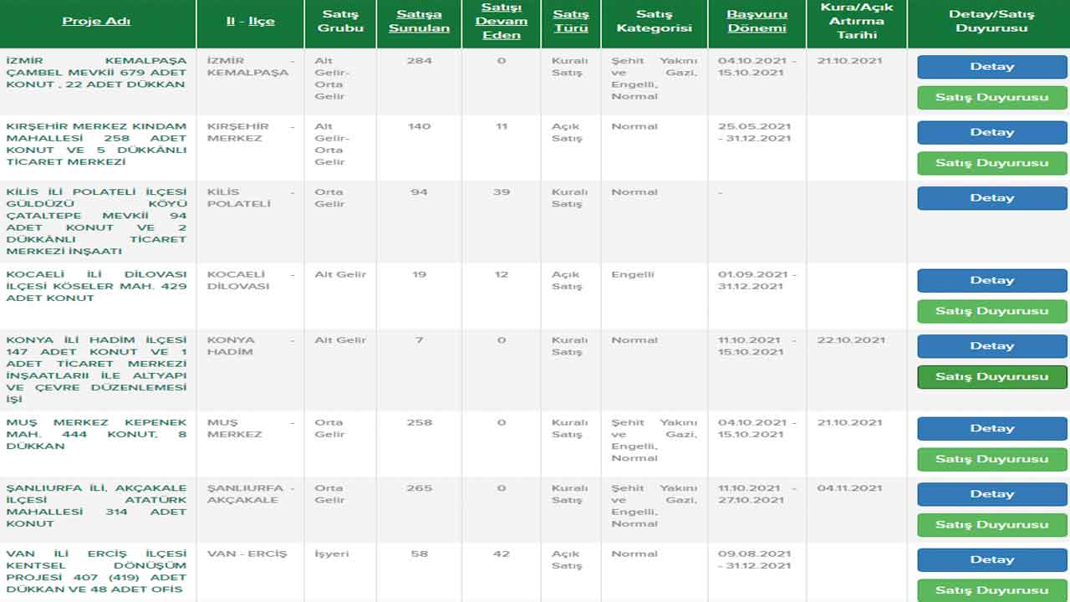The image size is (1070, 602).
Task: Sort by İl - İlçe column header
Action: 250,21
